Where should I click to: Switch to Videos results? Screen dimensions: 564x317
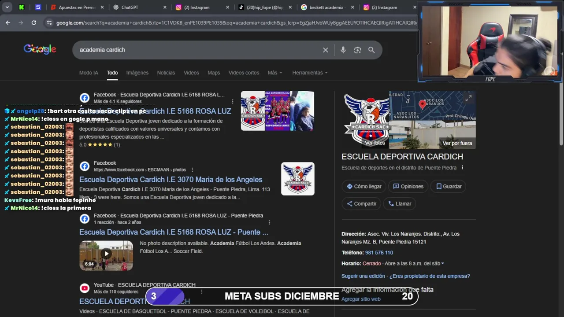pyautogui.click(x=191, y=73)
